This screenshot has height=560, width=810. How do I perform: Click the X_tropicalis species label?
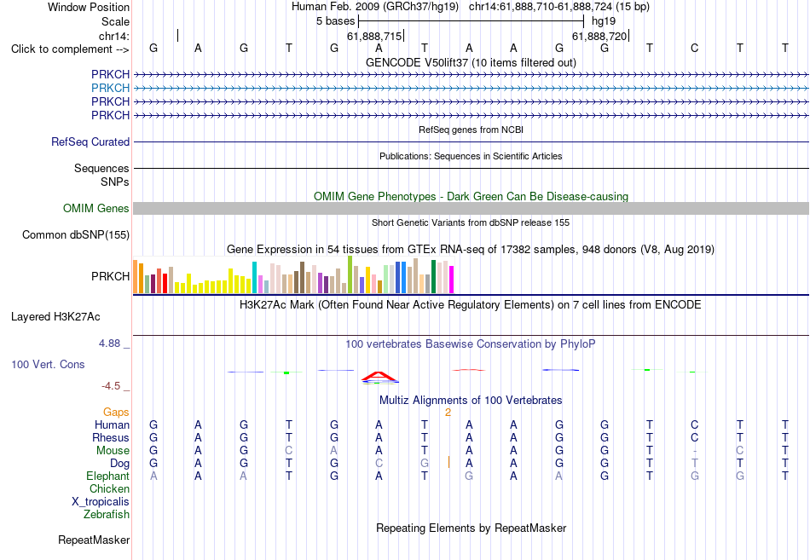pos(101,502)
